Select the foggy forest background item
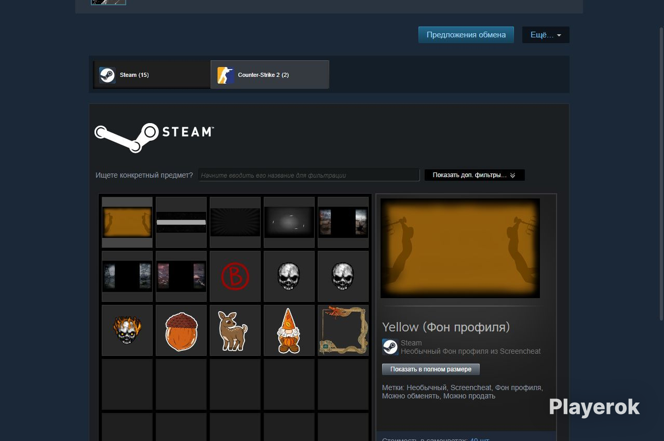 tap(127, 276)
